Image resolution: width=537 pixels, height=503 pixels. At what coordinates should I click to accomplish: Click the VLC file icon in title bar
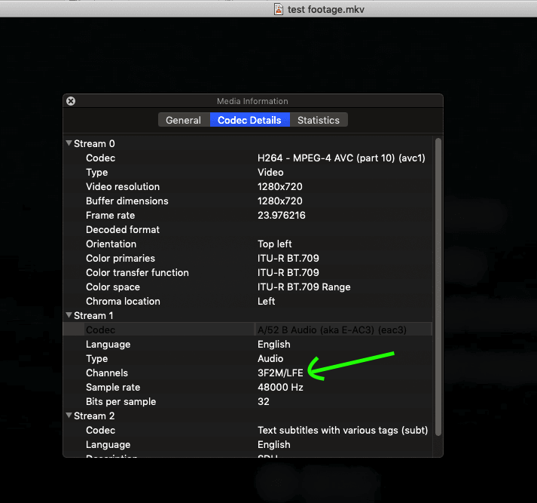click(x=279, y=9)
